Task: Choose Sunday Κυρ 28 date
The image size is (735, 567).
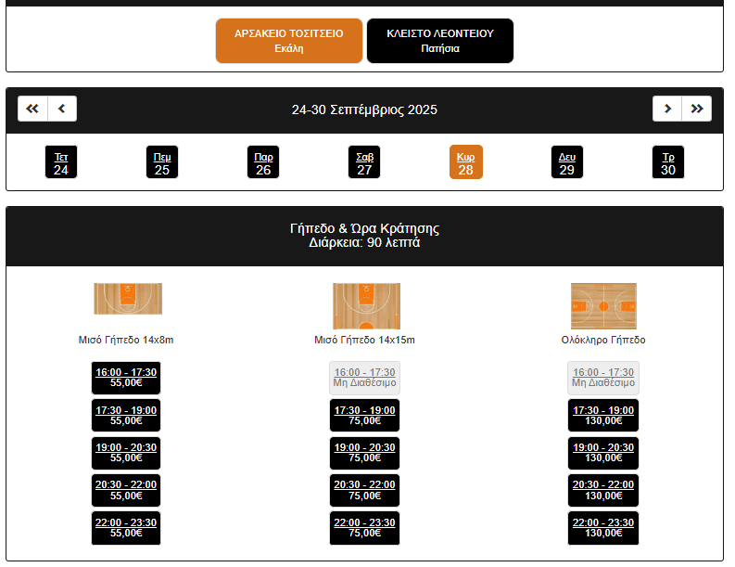Action: point(465,162)
